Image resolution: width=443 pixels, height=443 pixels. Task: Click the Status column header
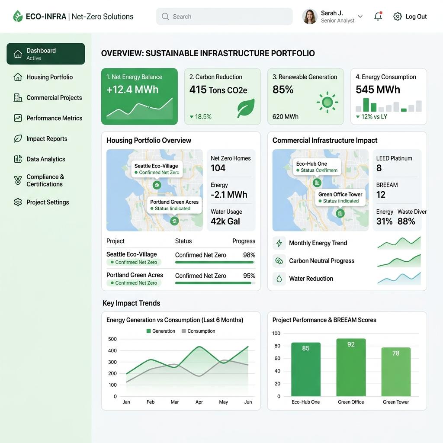point(183,241)
